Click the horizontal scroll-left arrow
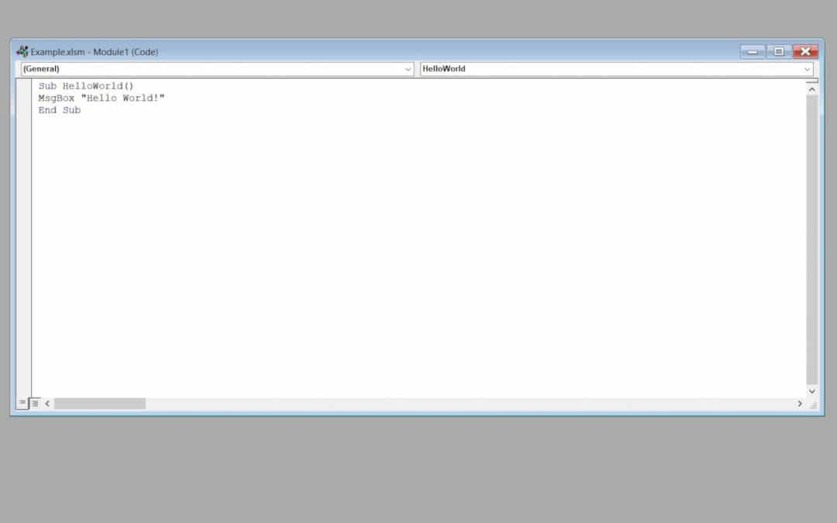 47,404
